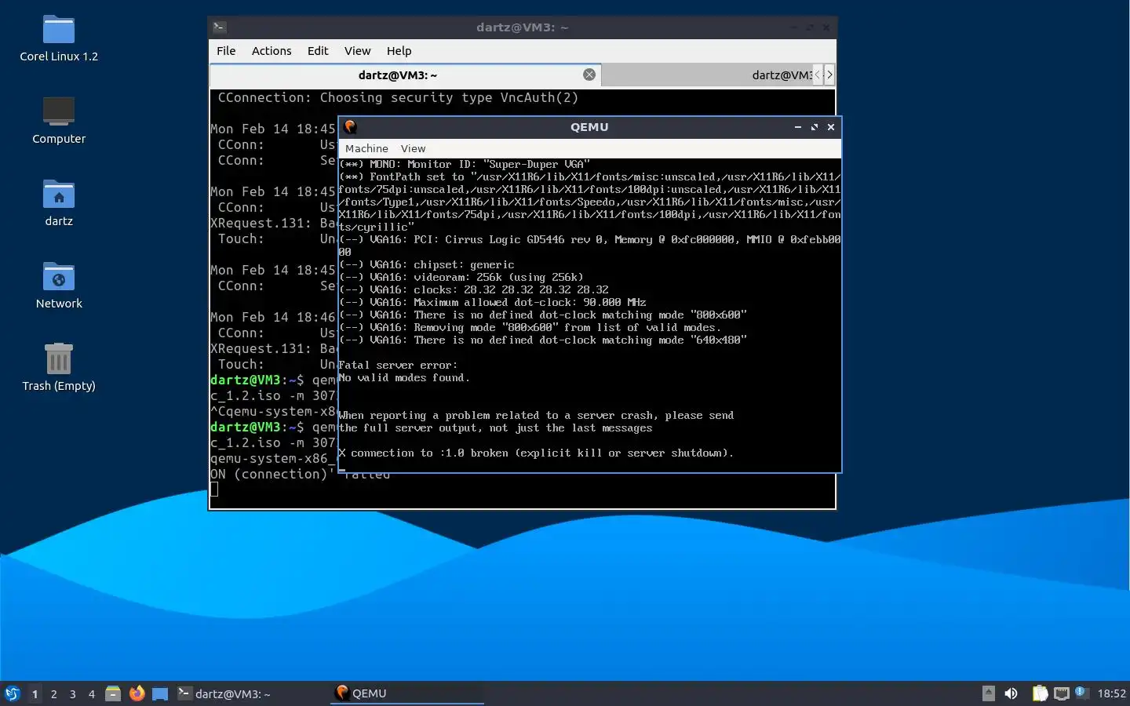This screenshot has width=1130, height=706.
Task: Open the Network desktop icon
Action: point(59,285)
